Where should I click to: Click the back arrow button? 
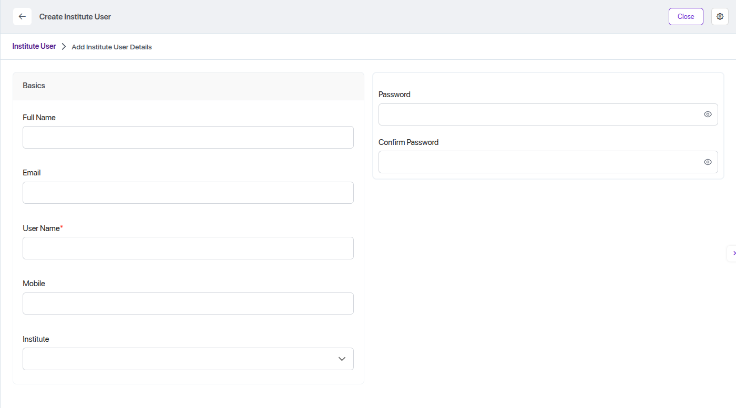22,17
